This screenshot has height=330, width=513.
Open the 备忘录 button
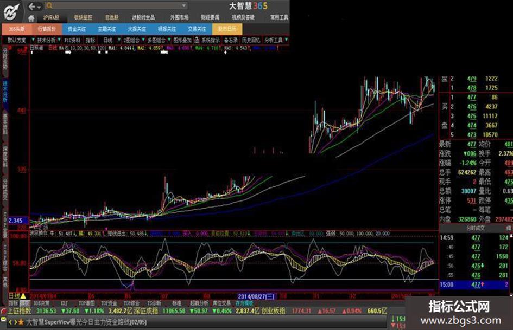[x=231, y=40]
